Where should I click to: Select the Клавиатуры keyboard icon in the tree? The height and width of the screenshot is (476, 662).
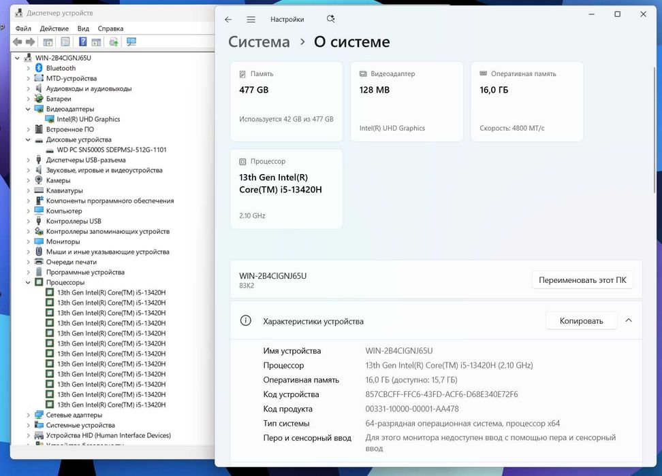(39, 190)
